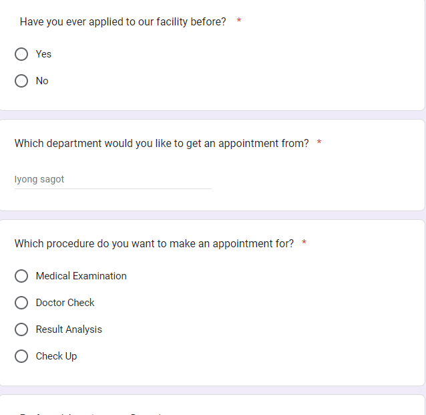Screen dimensions: 426x415
Task: Click the "Medical Examination" label text
Action: click(x=81, y=276)
